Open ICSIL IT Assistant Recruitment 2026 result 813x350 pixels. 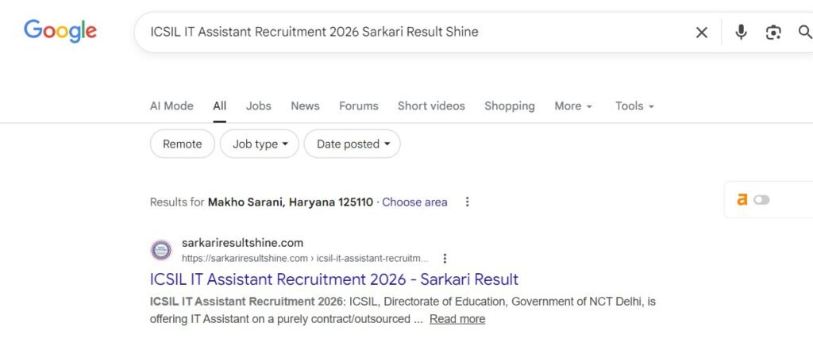[x=333, y=279]
